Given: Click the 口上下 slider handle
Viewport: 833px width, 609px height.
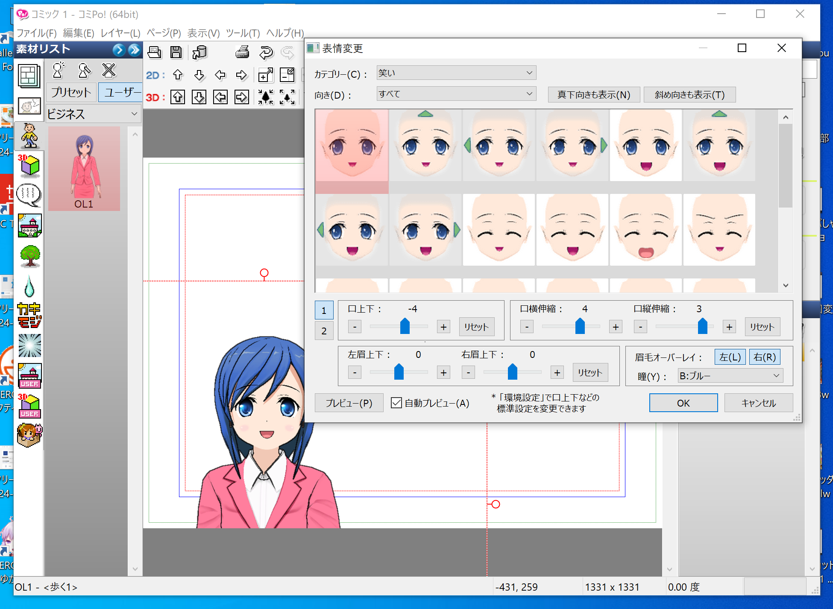Looking at the screenshot, I should pos(405,326).
